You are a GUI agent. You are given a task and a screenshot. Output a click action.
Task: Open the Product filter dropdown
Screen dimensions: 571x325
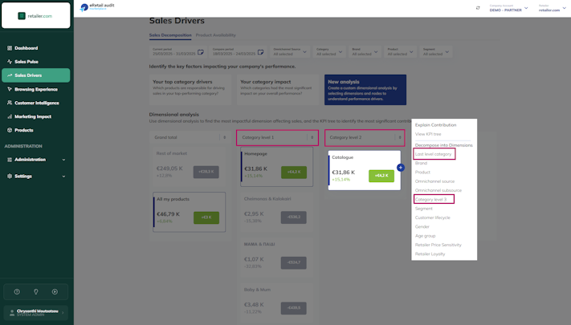[400, 51]
